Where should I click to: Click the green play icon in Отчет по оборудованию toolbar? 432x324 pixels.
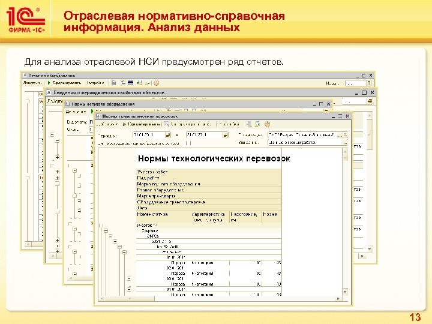49,83
